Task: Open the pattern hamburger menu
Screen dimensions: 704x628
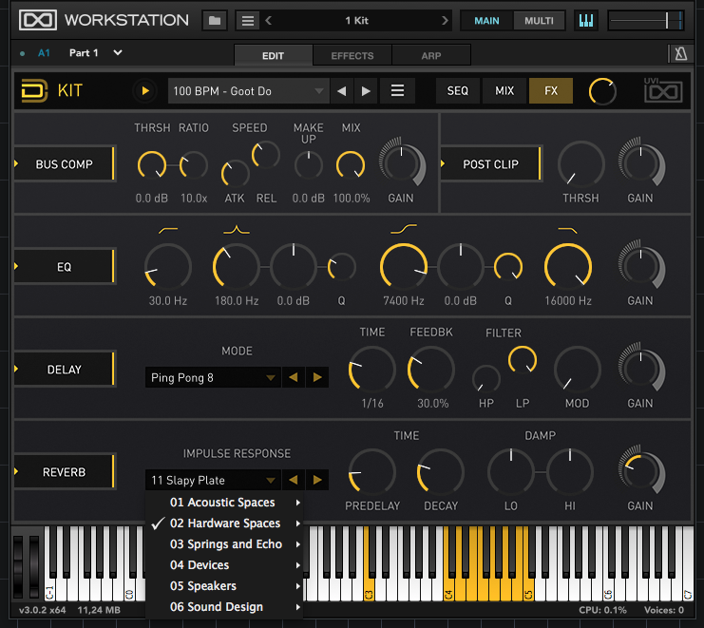Action: point(398,91)
